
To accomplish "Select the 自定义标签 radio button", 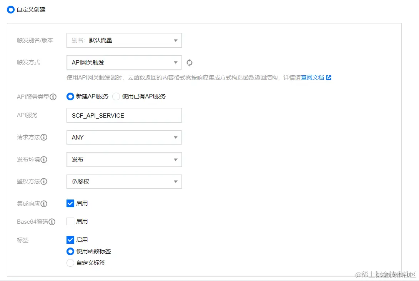I will coord(70,263).
